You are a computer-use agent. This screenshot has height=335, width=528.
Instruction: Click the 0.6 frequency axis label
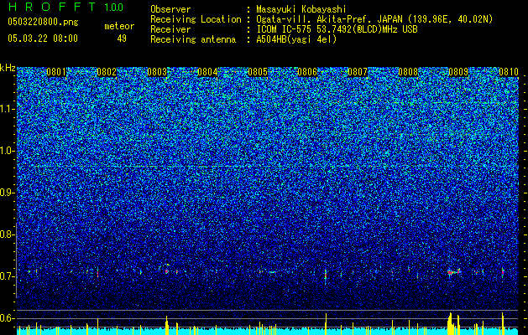pos(6,318)
